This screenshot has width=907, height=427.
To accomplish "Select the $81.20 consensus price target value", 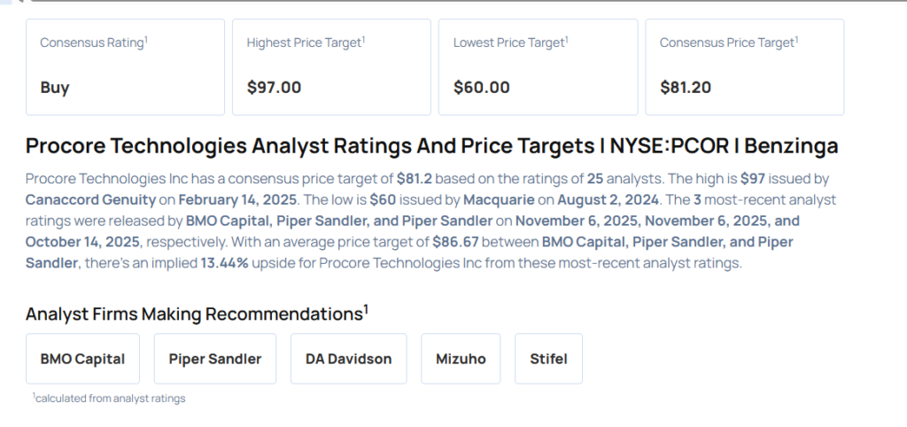I will (x=686, y=87).
